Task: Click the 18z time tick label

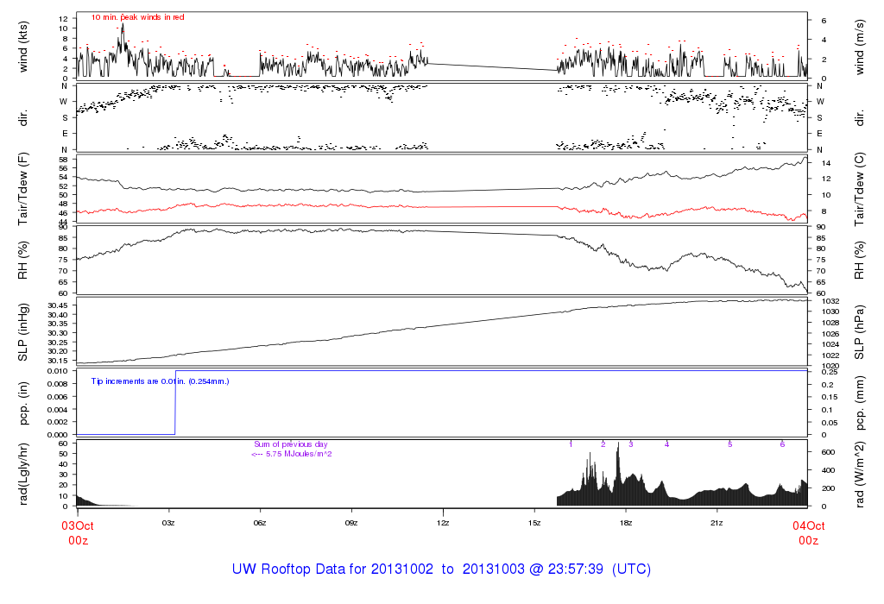Action: pos(626,523)
